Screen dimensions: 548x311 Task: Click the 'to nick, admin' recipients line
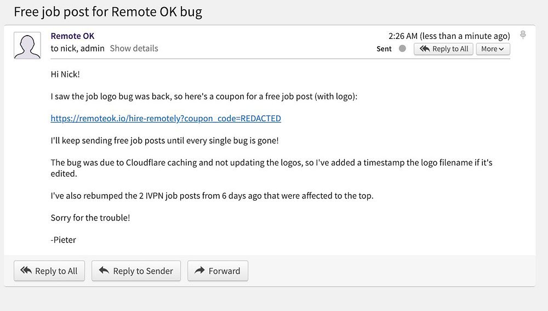(x=77, y=48)
